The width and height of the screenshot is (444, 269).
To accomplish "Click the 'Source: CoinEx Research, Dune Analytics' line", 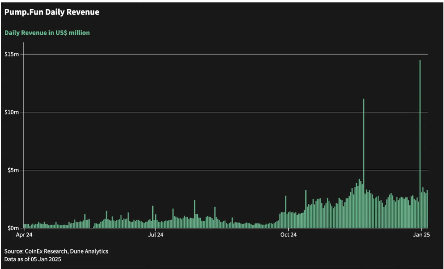I will point(56,251).
